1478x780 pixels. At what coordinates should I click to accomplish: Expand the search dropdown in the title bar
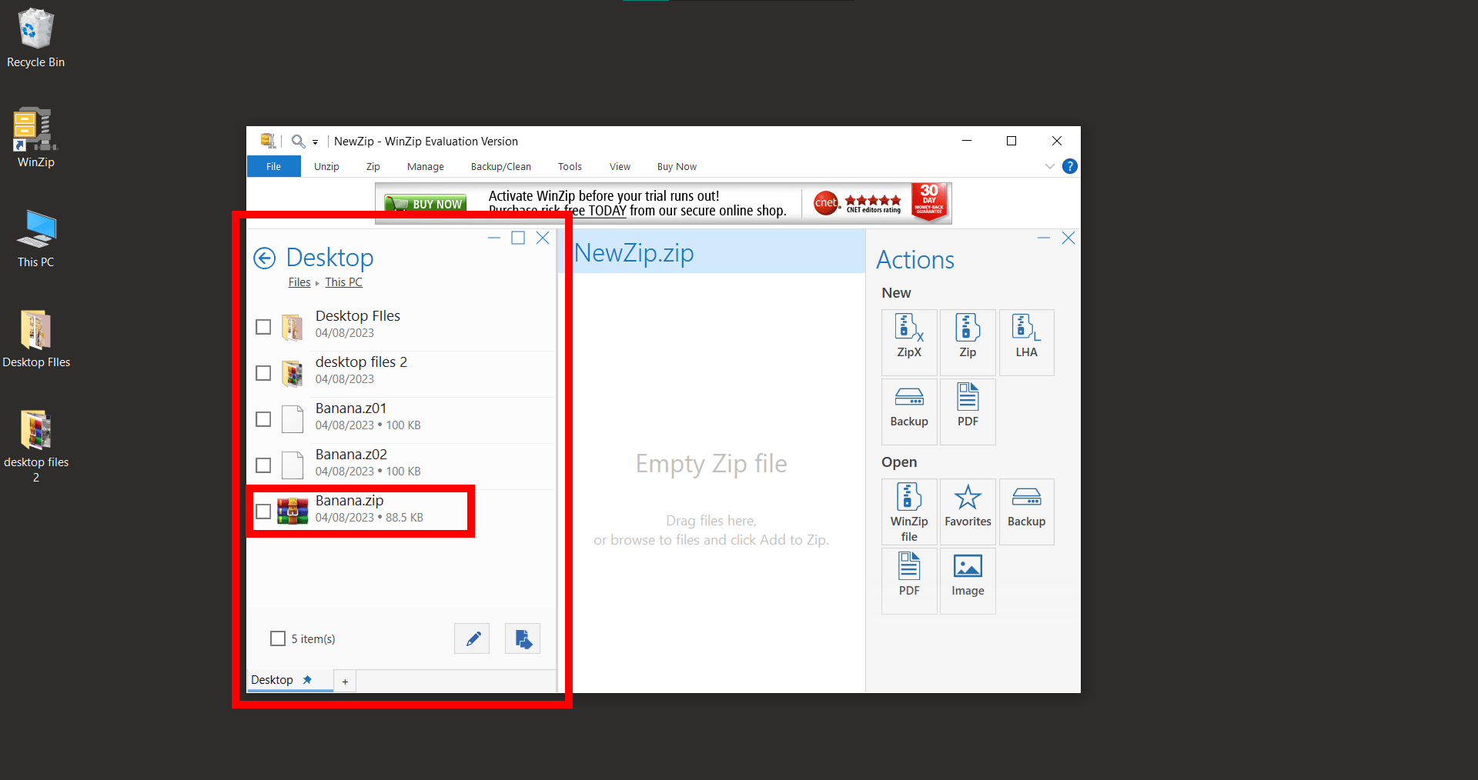click(314, 142)
